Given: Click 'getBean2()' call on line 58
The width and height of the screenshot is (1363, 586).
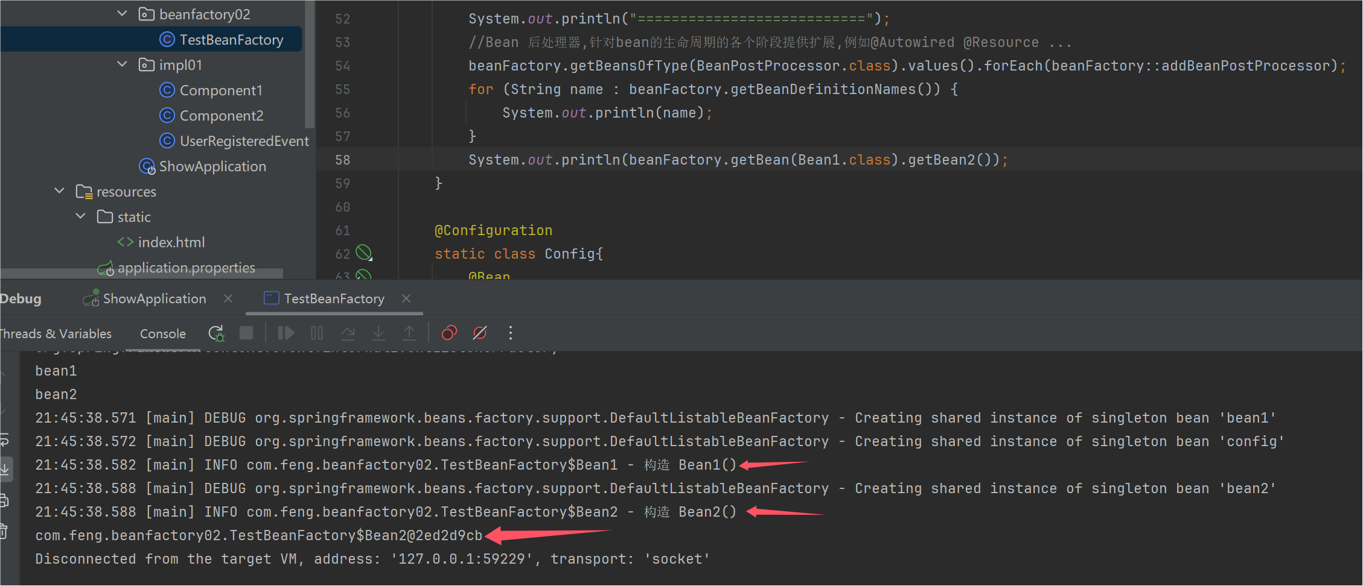Looking at the screenshot, I should coord(950,159).
